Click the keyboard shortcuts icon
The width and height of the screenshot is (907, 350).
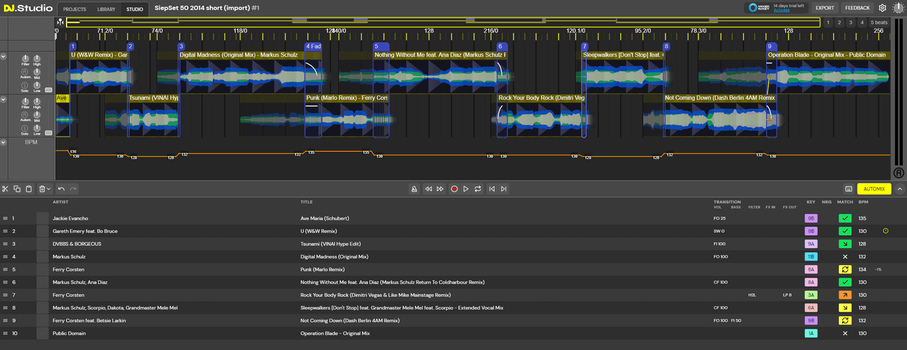tap(848, 189)
